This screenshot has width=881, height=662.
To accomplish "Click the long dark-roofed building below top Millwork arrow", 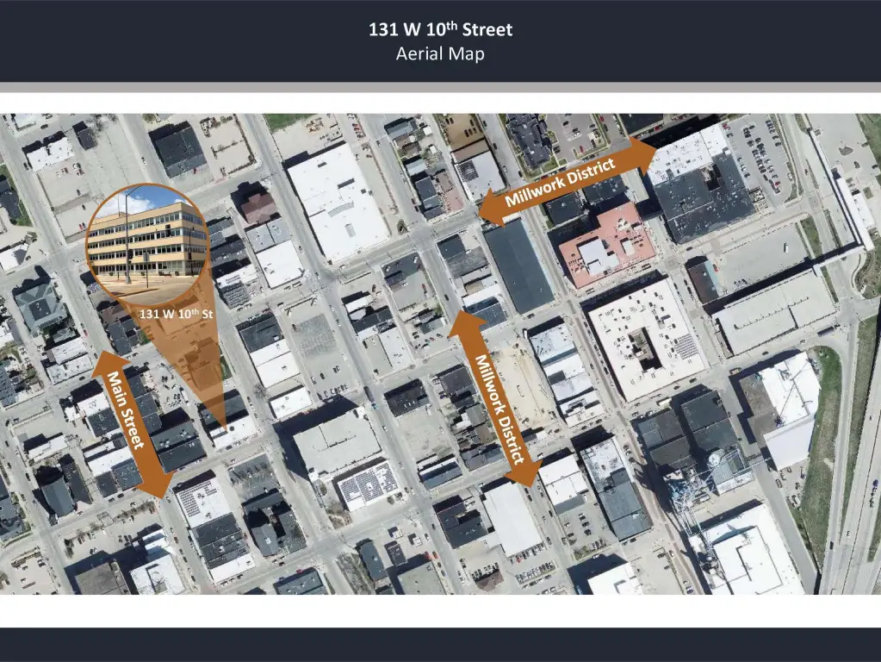I will (518, 265).
